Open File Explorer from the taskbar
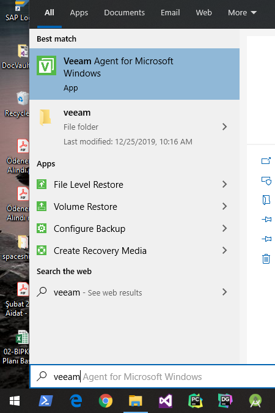Viewport: 275px width, 413px height. tap(135, 401)
